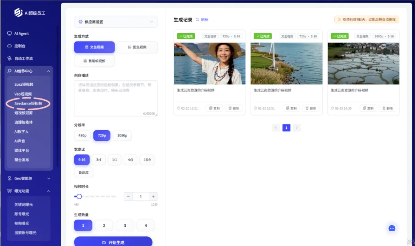
Task: Open AI数字人 in the sidebar
Action: pos(22,131)
